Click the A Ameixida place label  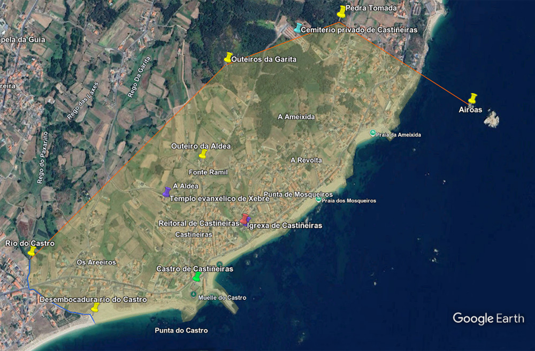click(296, 117)
